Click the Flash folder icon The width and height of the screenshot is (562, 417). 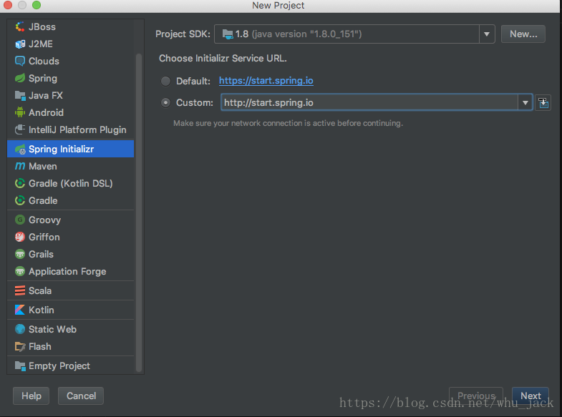pos(20,346)
